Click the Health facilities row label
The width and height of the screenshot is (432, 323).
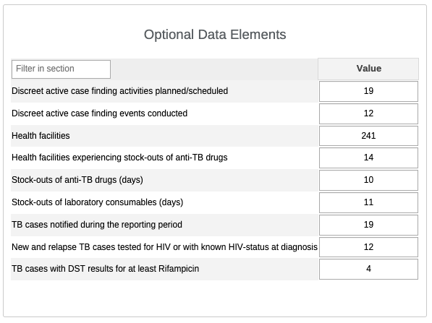click(x=41, y=136)
